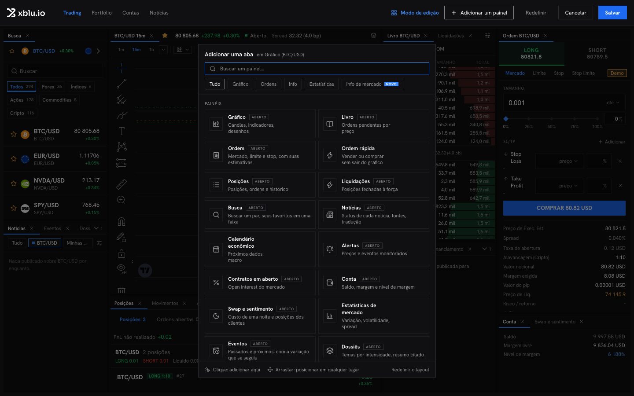Click the trash delete drawings icon

coord(122,290)
